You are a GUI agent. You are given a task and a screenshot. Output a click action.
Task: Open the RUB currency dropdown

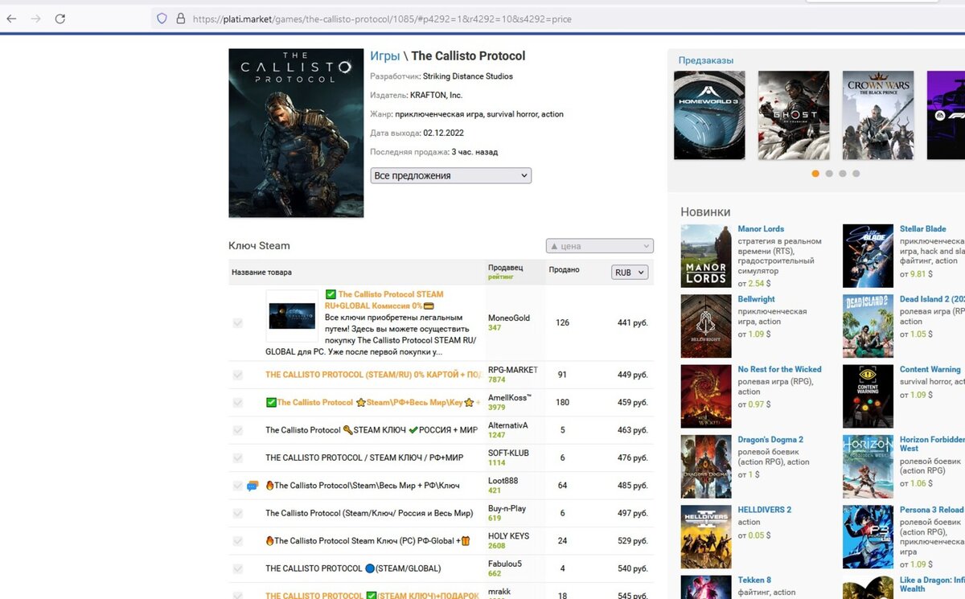pos(630,273)
